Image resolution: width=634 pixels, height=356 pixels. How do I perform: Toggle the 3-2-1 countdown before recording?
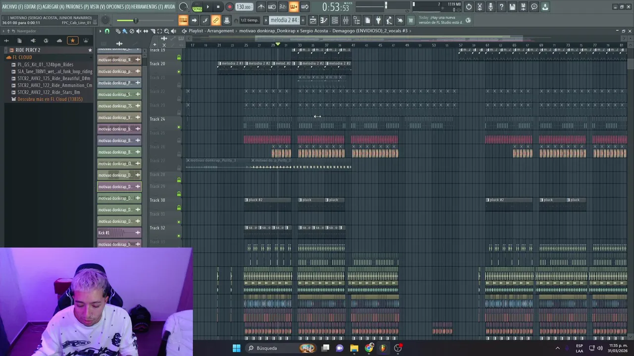pyautogui.click(x=283, y=7)
